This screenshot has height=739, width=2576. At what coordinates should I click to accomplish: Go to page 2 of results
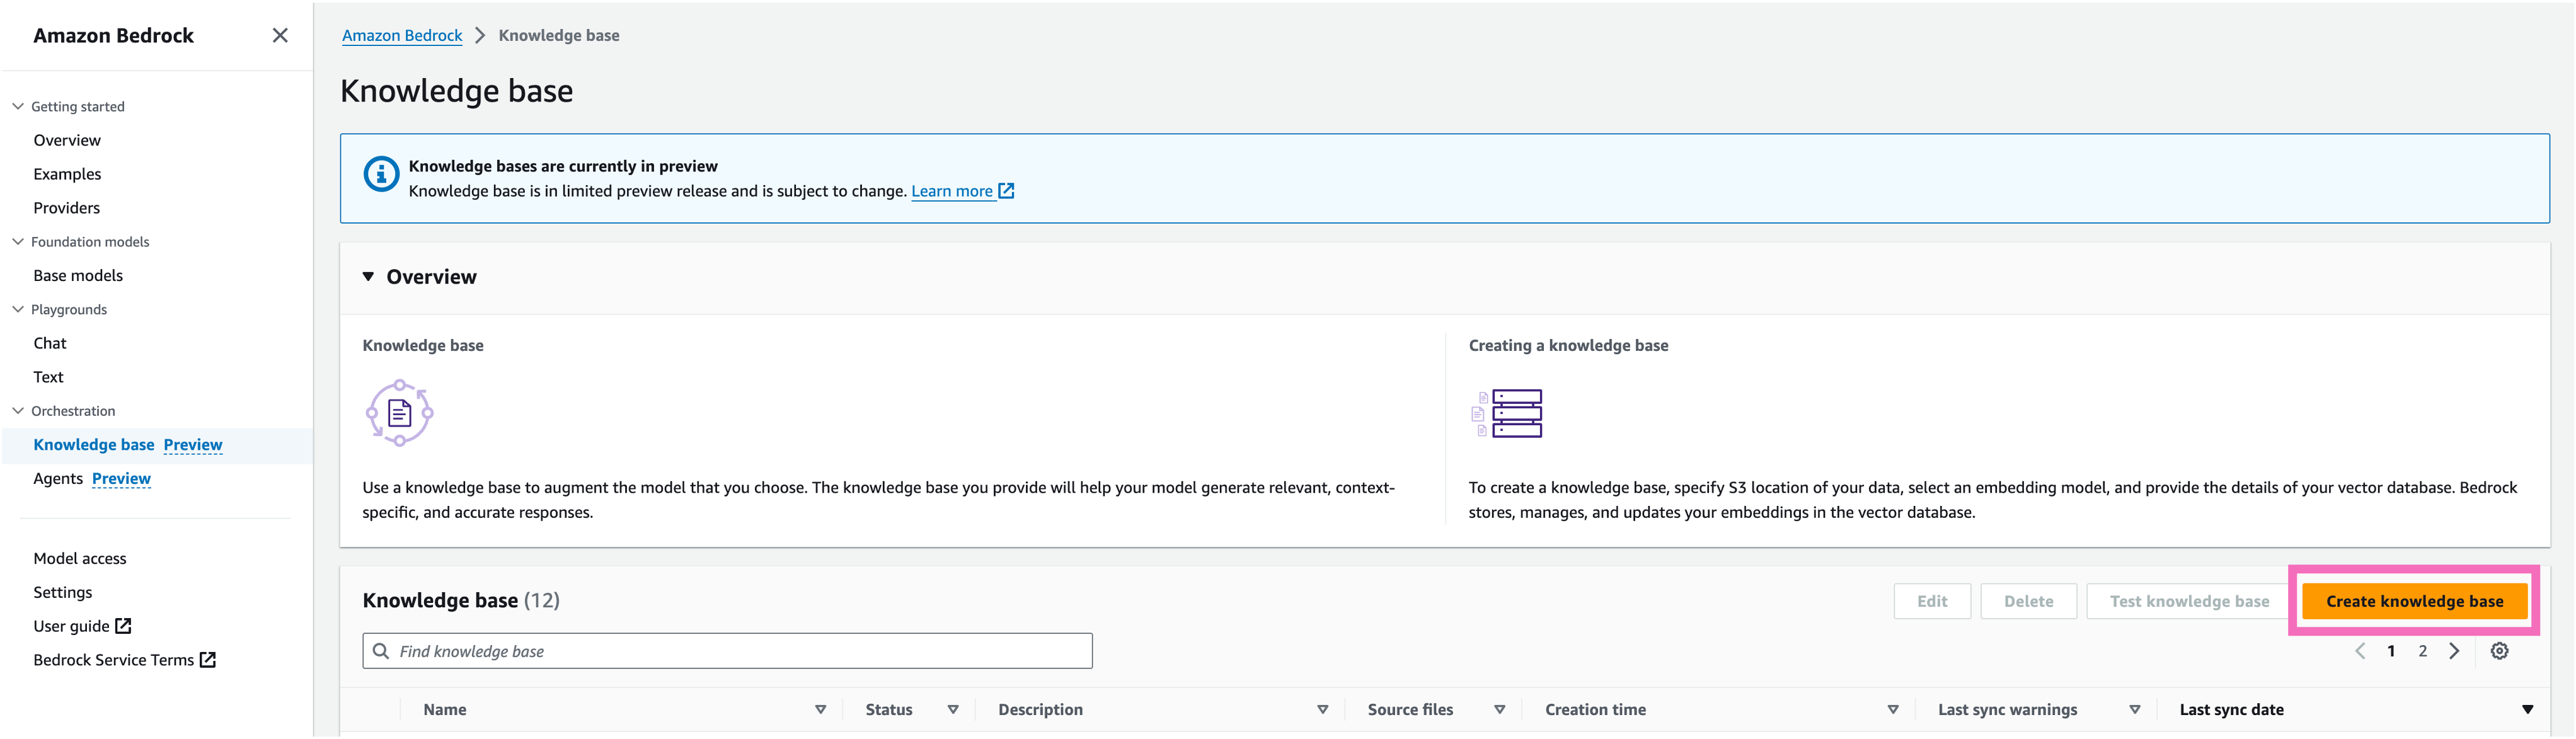click(x=2422, y=651)
